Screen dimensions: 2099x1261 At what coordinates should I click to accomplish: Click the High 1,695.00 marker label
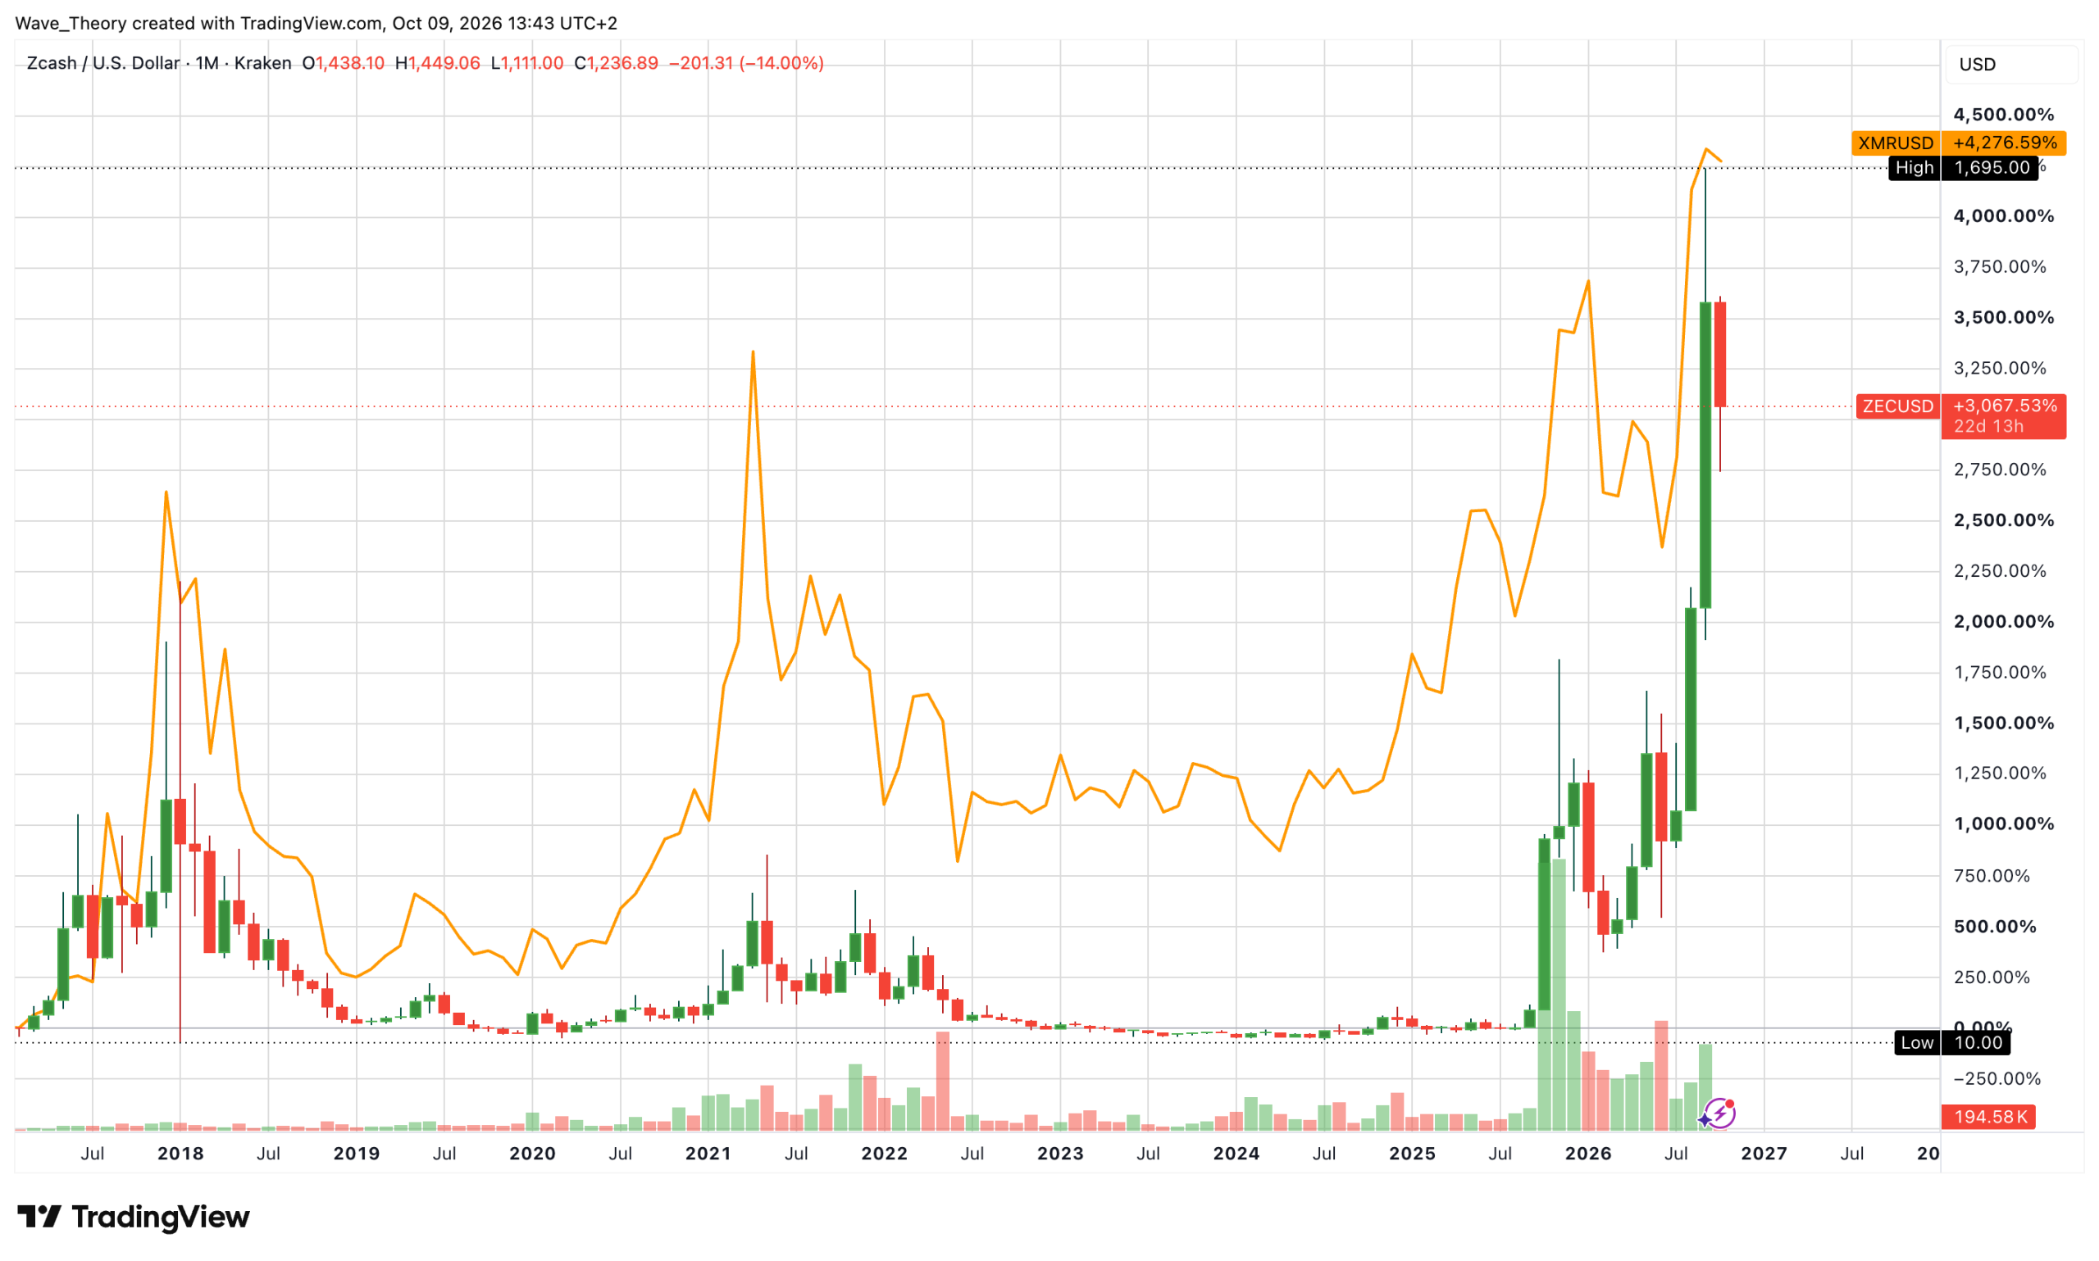coord(1962,167)
